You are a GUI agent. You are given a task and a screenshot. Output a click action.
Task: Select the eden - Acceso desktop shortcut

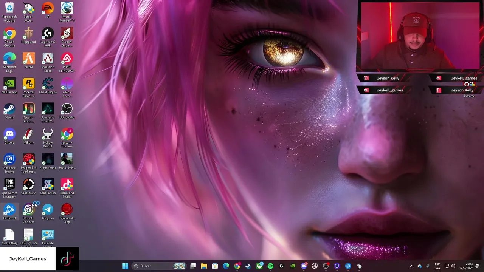(67, 88)
